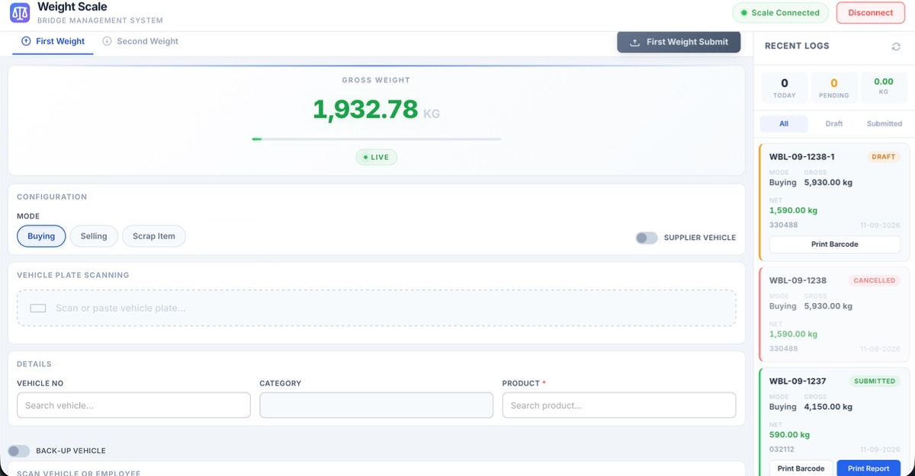The height and width of the screenshot is (476, 915).
Task: Select Buying mode
Action: pyautogui.click(x=41, y=236)
